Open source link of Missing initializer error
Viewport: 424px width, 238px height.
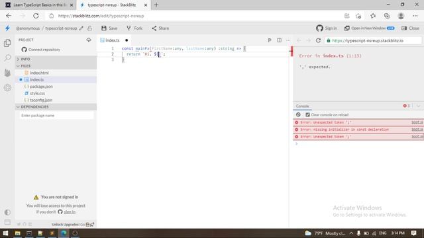click(x=417, y=130)
